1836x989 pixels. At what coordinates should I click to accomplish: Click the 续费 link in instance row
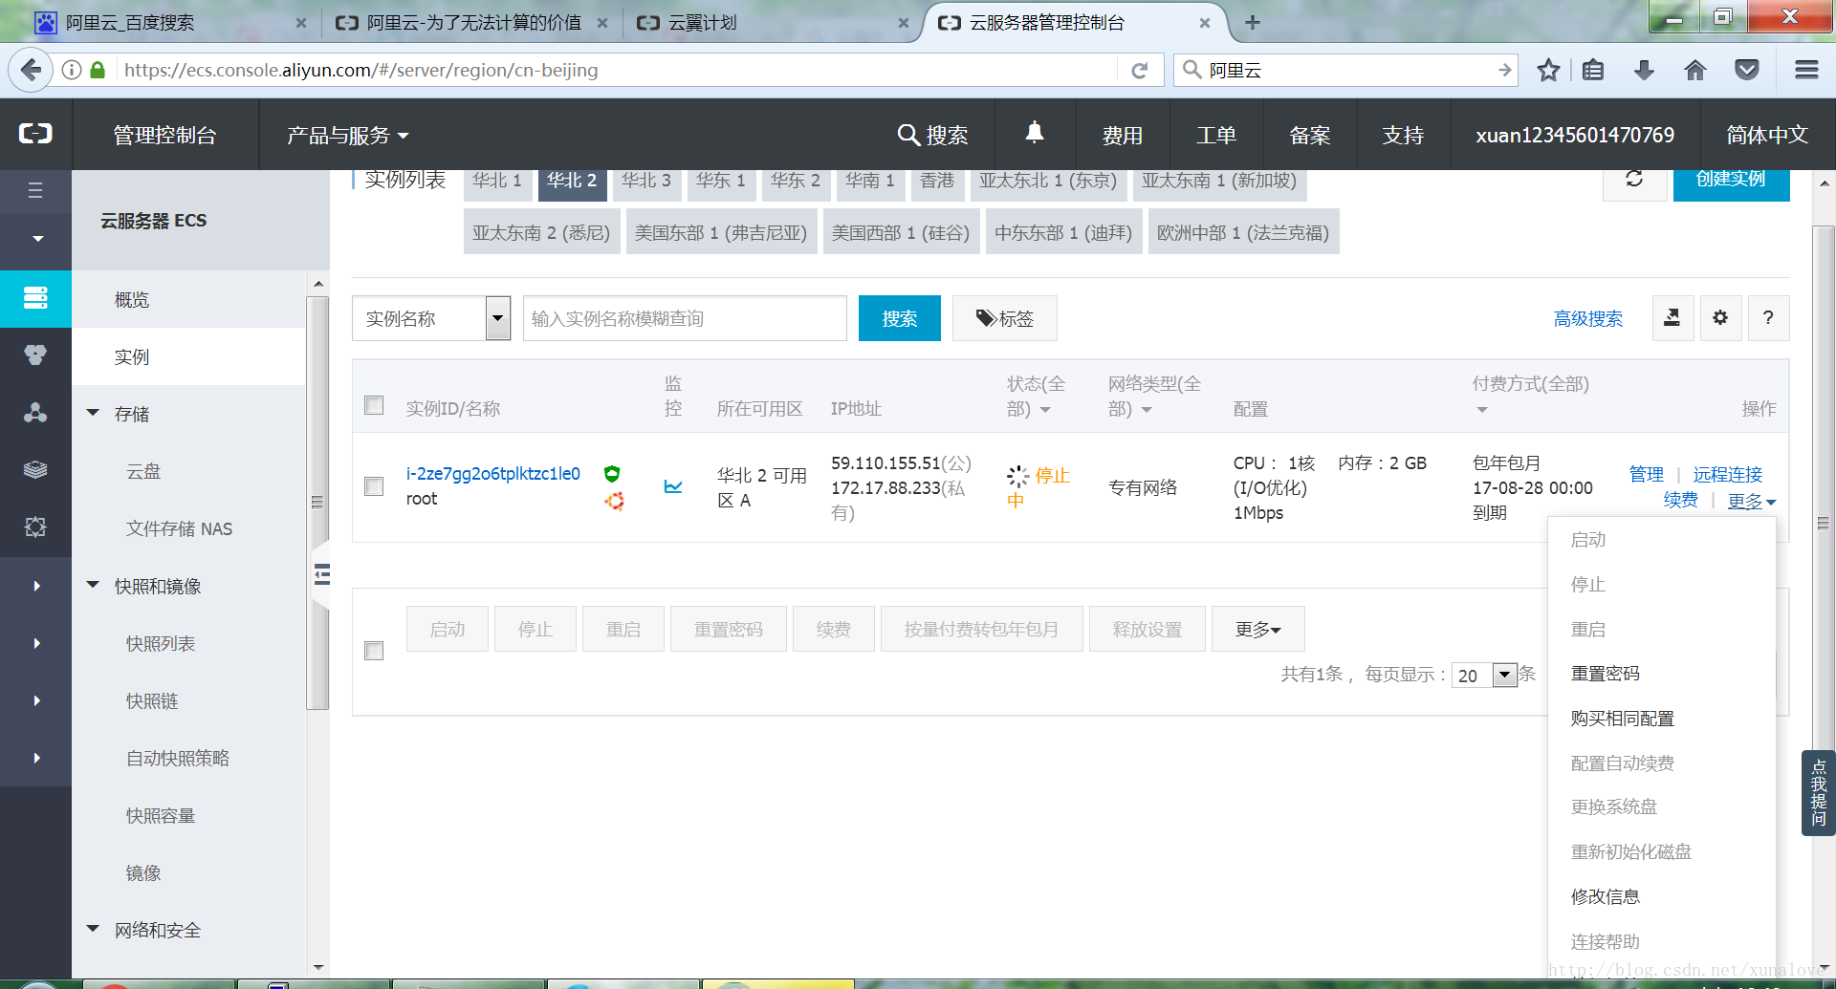coord(1680,500)
